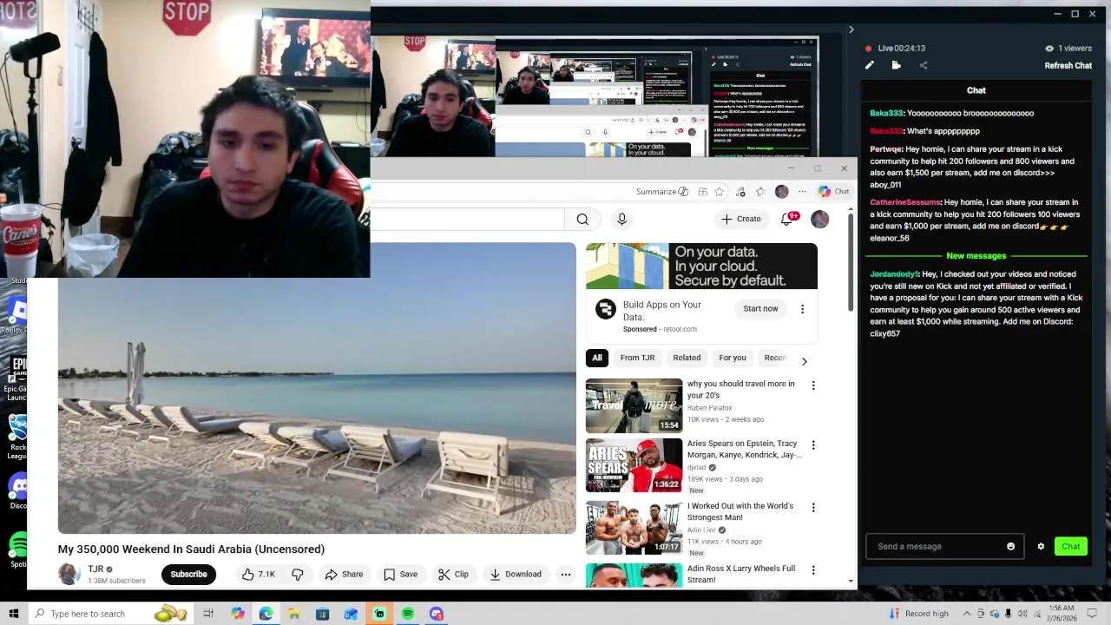Viewport: 1111px width, 625px height.
Task: Click username Pertwqe in chat
Action: pyautogui.click(x=886, y=149)
